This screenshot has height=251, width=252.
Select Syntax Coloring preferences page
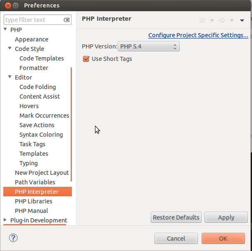pos(41,135)
